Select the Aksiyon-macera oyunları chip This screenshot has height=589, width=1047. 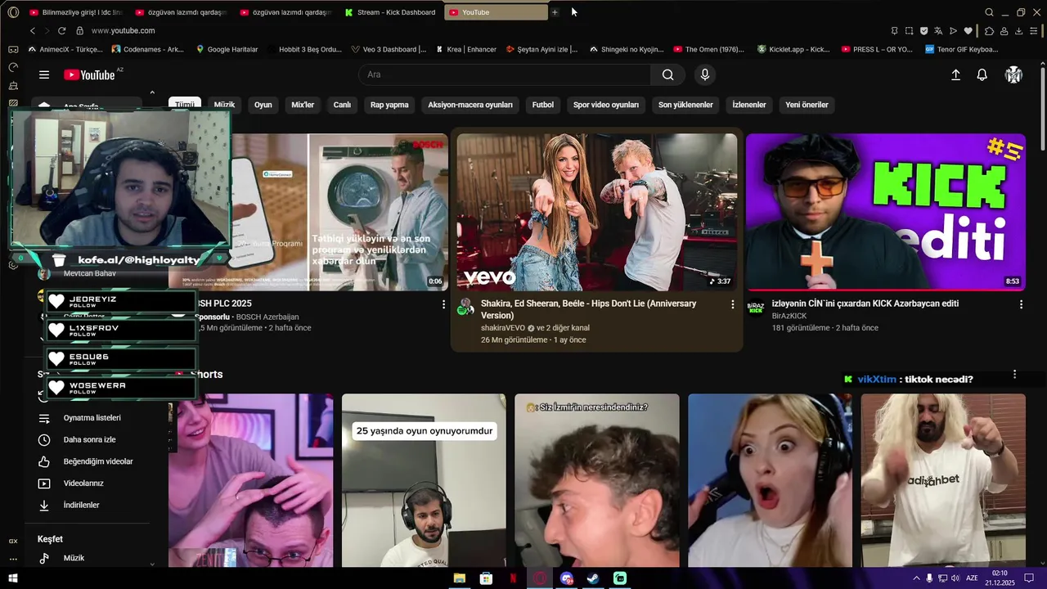(x=470, y=105)
